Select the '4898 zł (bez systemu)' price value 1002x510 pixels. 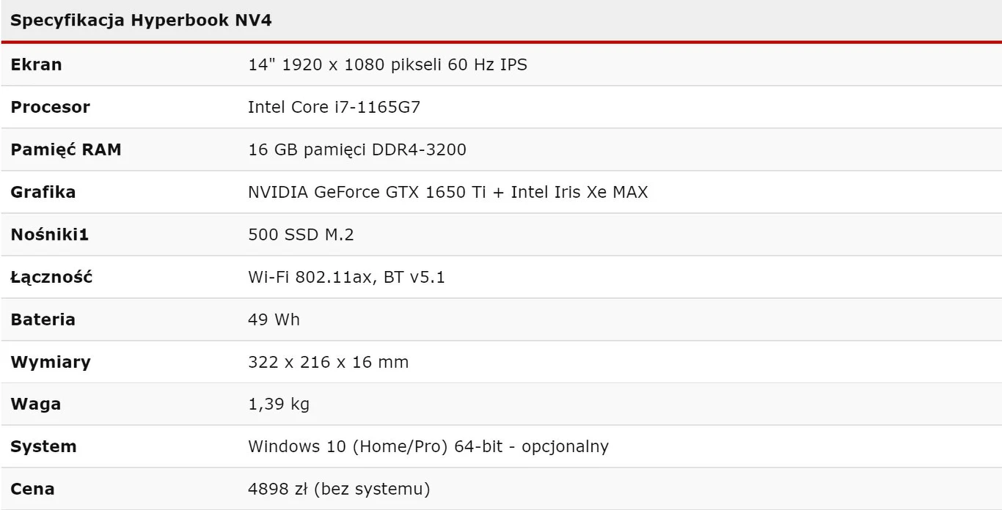tap(339, 489)
